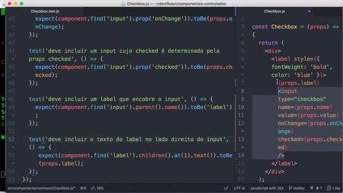Click the git branch icon beside master

click(290, 188)
